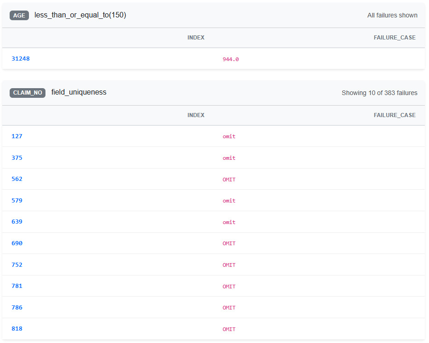Select the omit value in row 375

click(229, 158)
